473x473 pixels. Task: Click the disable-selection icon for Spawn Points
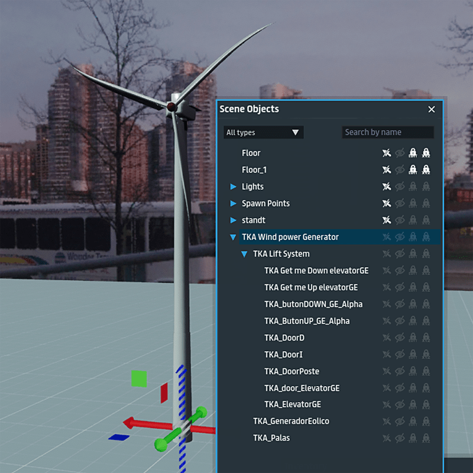(386, 203)
